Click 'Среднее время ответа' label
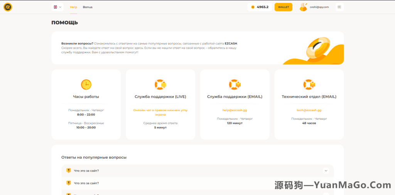Screen dimensions: 395x195 [x=160, y=123]
